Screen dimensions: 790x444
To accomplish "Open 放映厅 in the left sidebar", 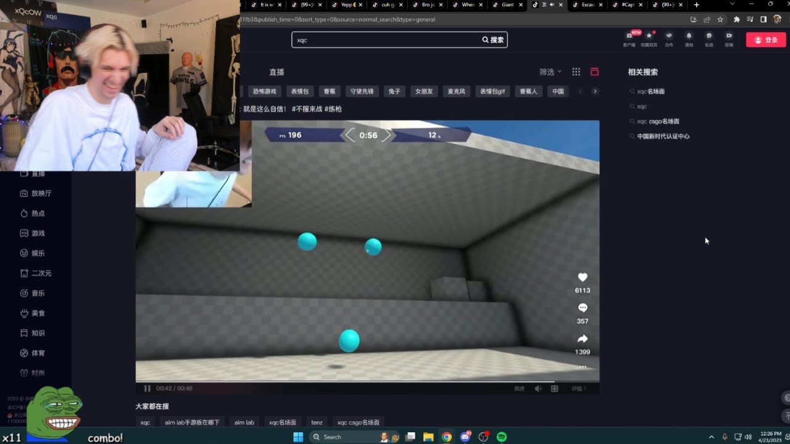I will [35, 193].
